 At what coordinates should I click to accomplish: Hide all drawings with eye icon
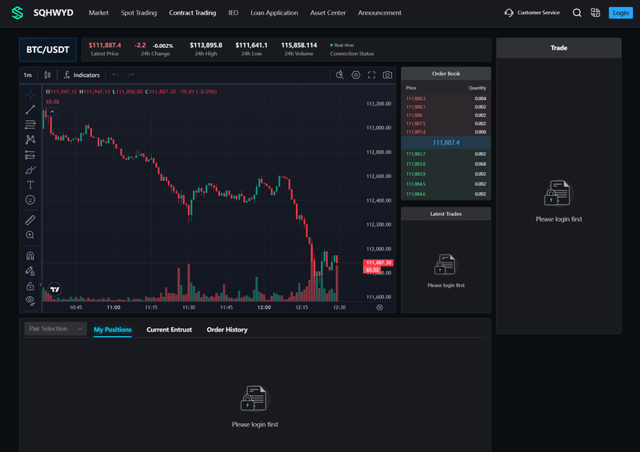pos(30,301)
